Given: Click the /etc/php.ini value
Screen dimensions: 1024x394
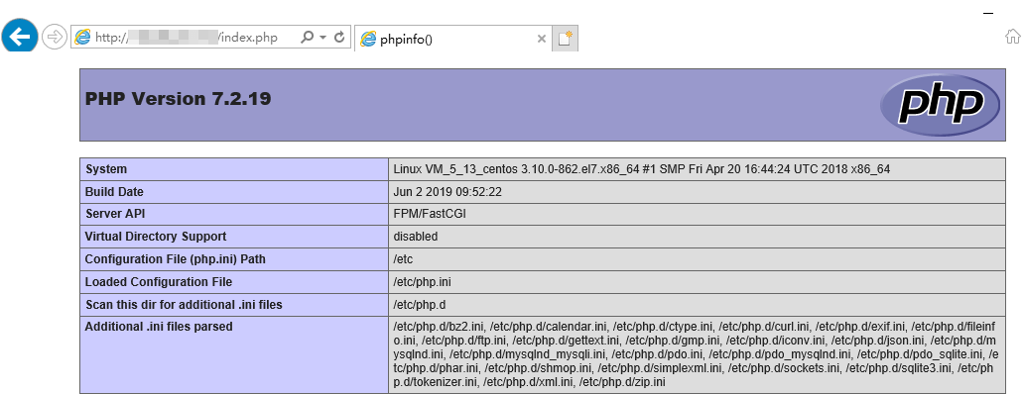Looking at the screenshot, I should (x=422, y=282).
